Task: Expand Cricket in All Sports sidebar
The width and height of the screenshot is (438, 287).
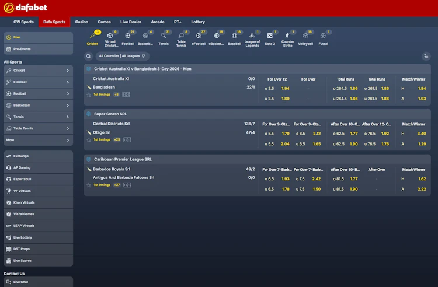Action: [39, 71]
